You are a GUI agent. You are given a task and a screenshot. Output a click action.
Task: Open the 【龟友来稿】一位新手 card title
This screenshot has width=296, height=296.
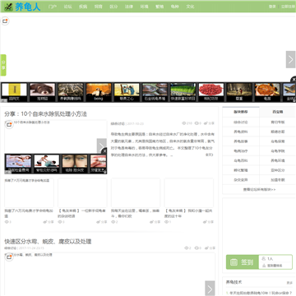coord(81,214)
